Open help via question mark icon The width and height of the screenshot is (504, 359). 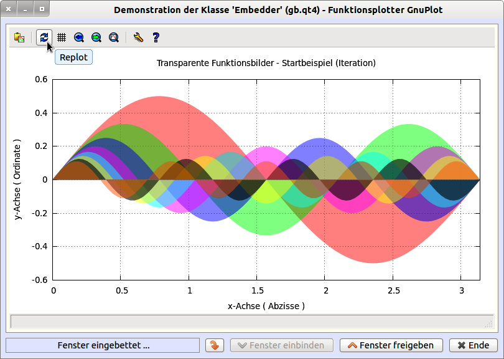[156, 37]
